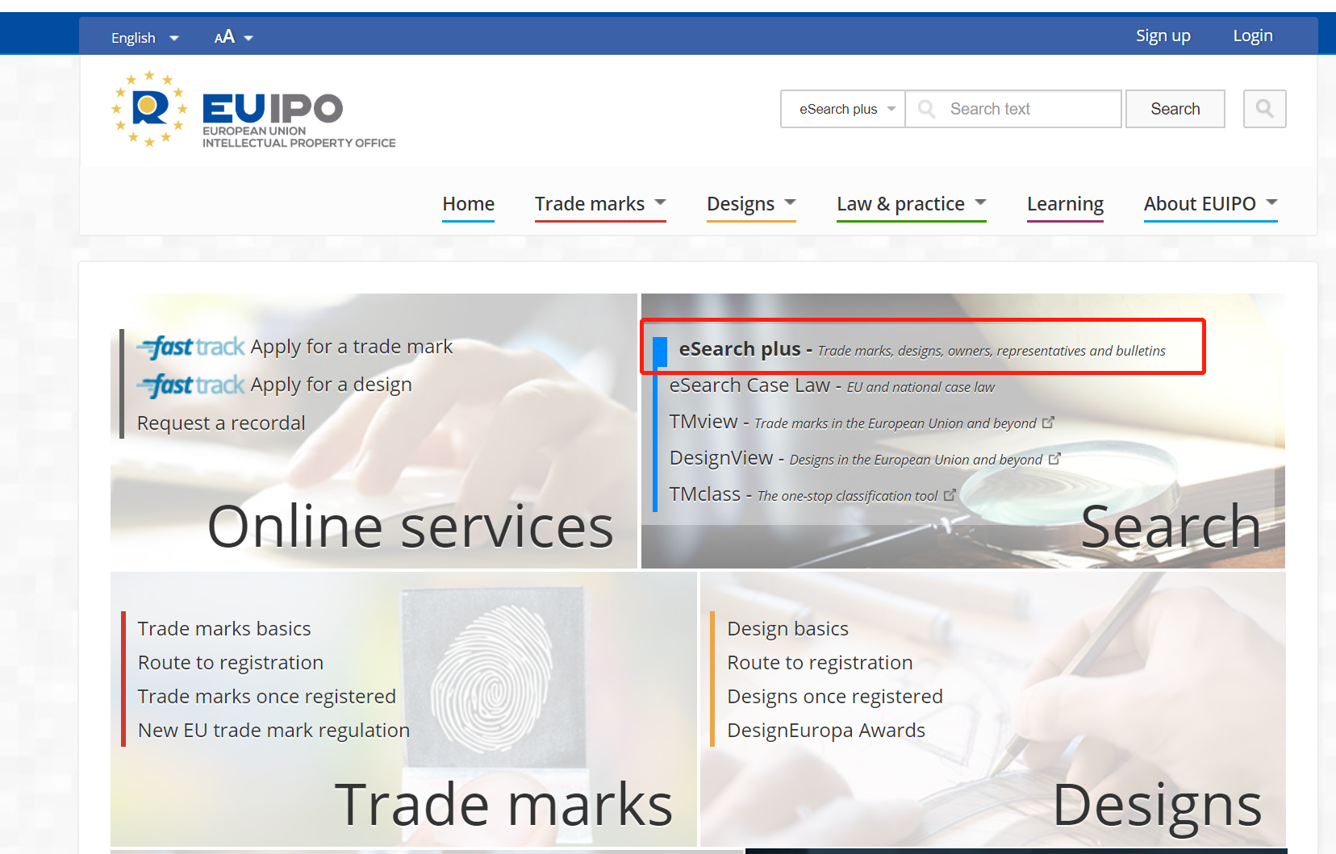
Task: Open Designs once registered link
Action: (835, 697)
